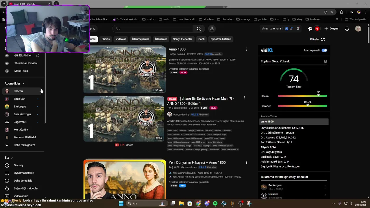The width and height of the screenshot is (370, 208).
Task: Click the Rekabet score slider marker
Action: (x=308, y=105)
